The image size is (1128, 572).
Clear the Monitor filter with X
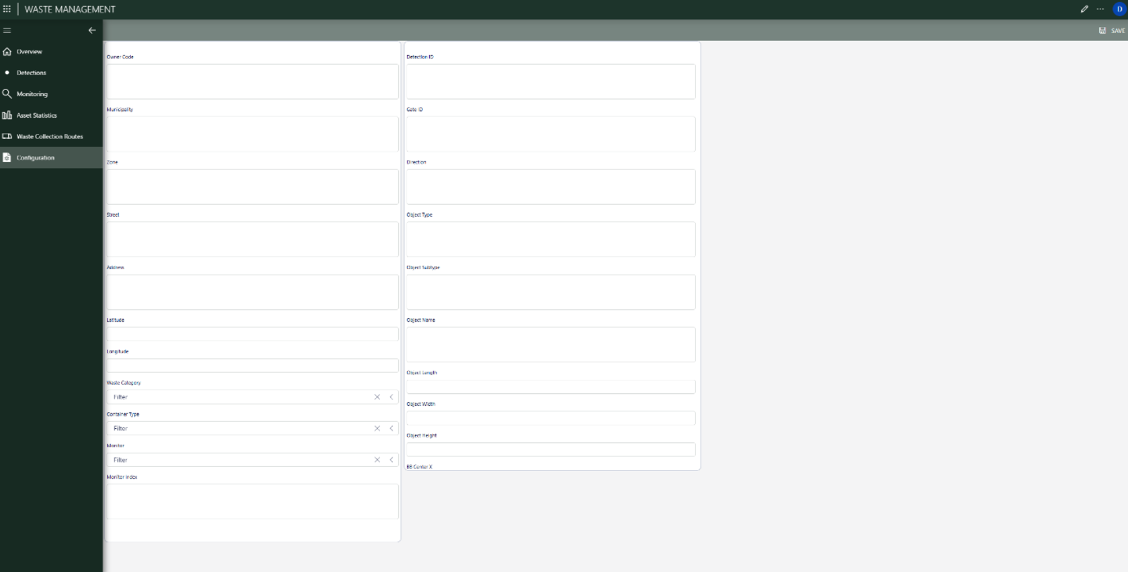pos(377,460)
